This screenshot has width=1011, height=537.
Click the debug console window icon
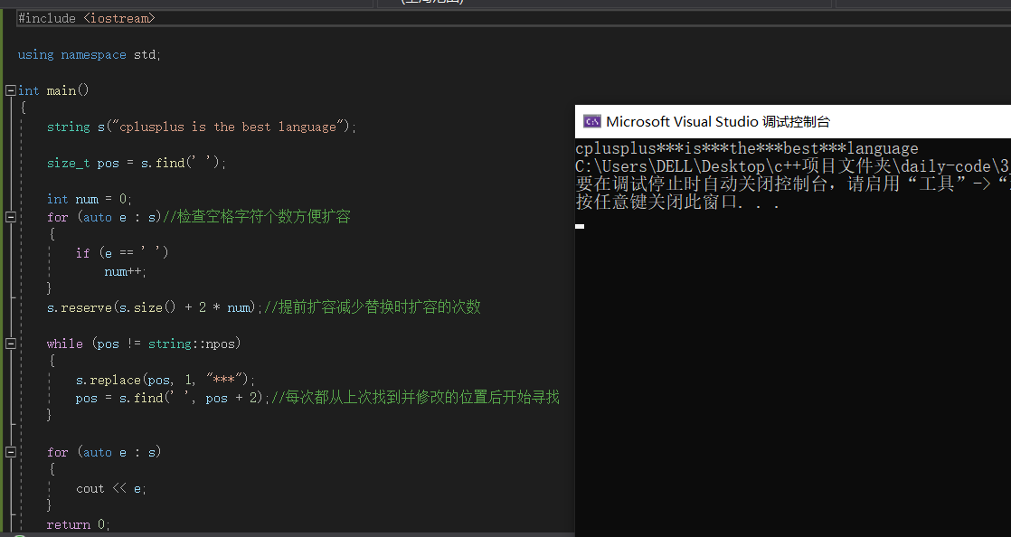pyautogui.click(x=592, y=121)
